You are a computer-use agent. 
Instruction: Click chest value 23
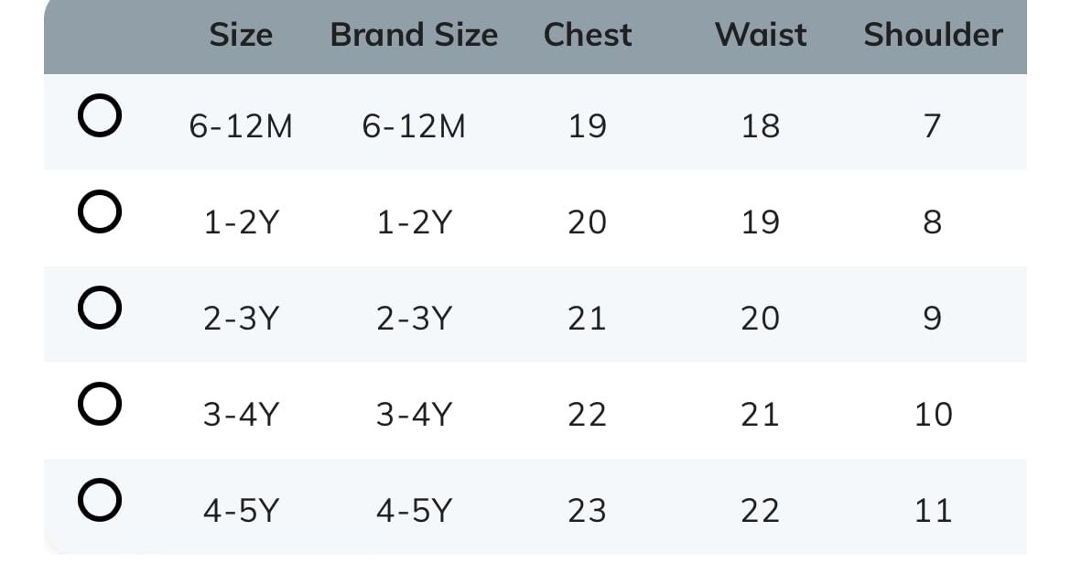pyautogui.click(x=588, y=511)
